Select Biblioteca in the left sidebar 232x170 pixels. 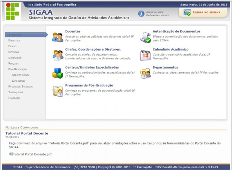point(14,40)
